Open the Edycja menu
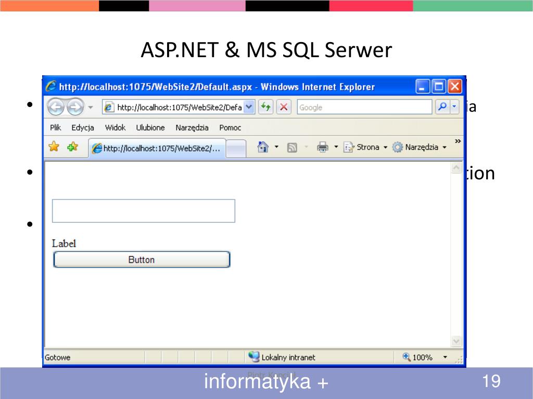This screenshot has width=533, height=399. pos(83,128)
